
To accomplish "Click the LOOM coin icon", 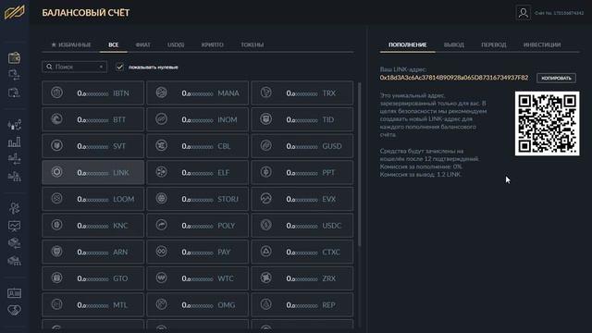I will pyautogui.click(x=56, y=198).
